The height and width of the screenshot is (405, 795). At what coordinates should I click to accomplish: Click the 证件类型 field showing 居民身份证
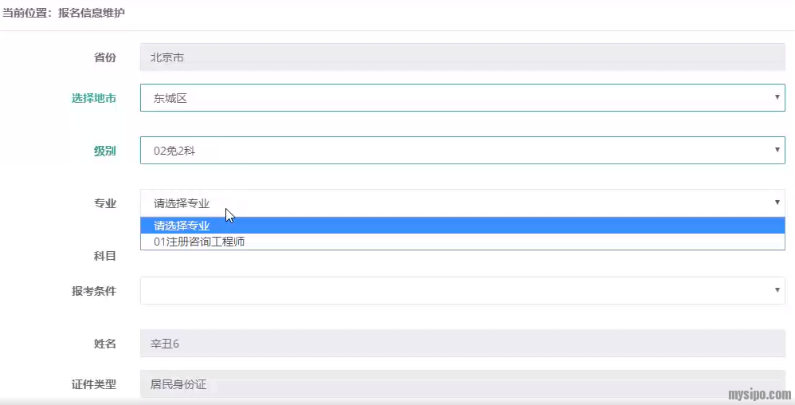point(462,384)
